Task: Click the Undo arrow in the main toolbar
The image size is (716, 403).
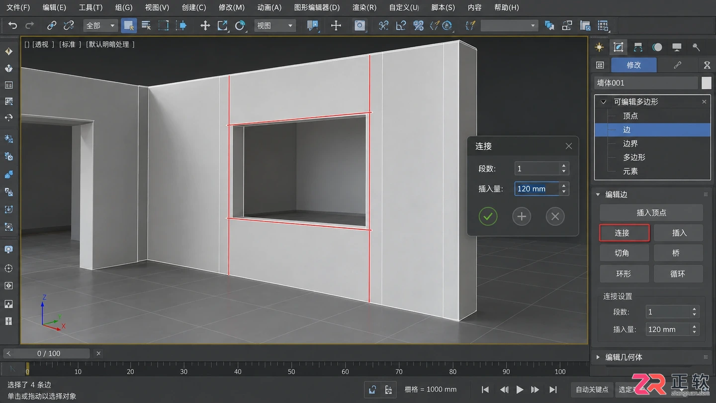Action: tap(13, 25)
